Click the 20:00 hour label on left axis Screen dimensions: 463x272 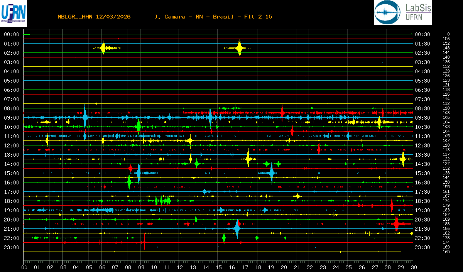coord(12,220)
